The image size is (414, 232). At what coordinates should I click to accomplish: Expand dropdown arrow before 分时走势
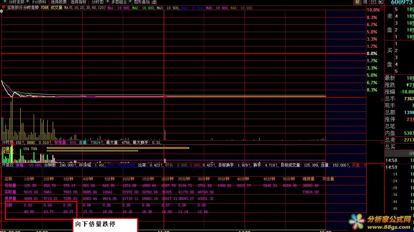(x=4, y=2)
